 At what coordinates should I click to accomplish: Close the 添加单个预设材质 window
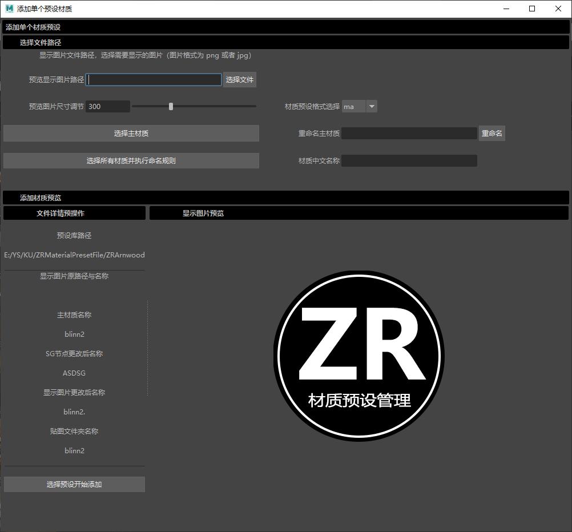(x=558, y=9)
